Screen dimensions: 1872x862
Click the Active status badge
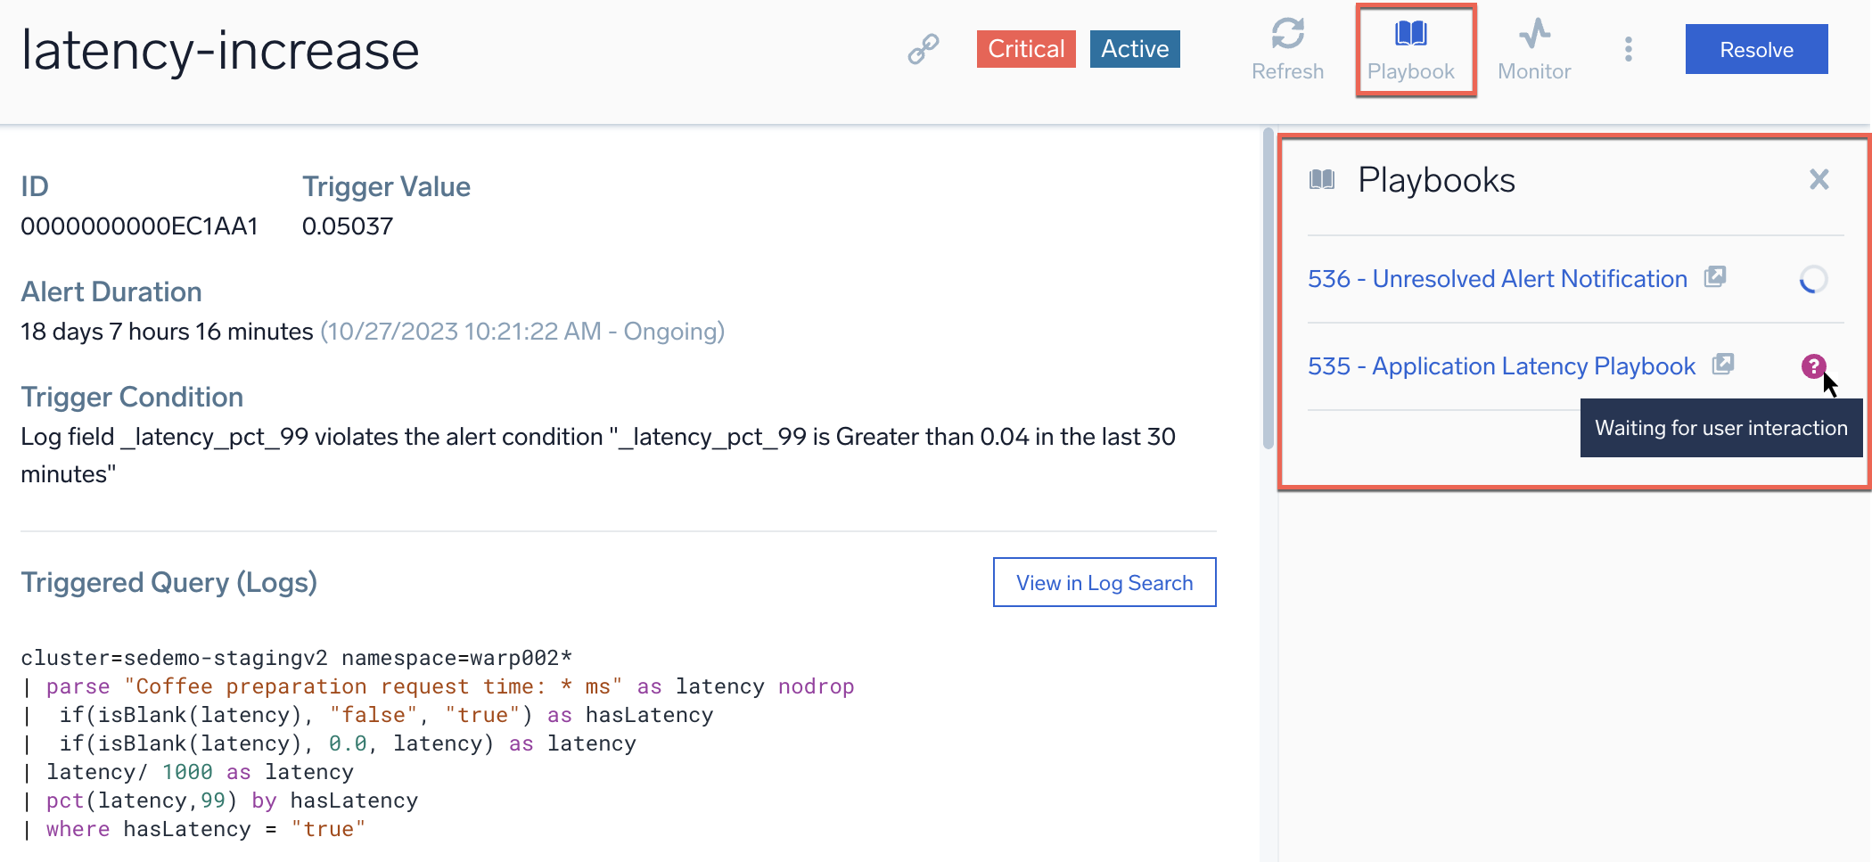tap(1134, 49)
